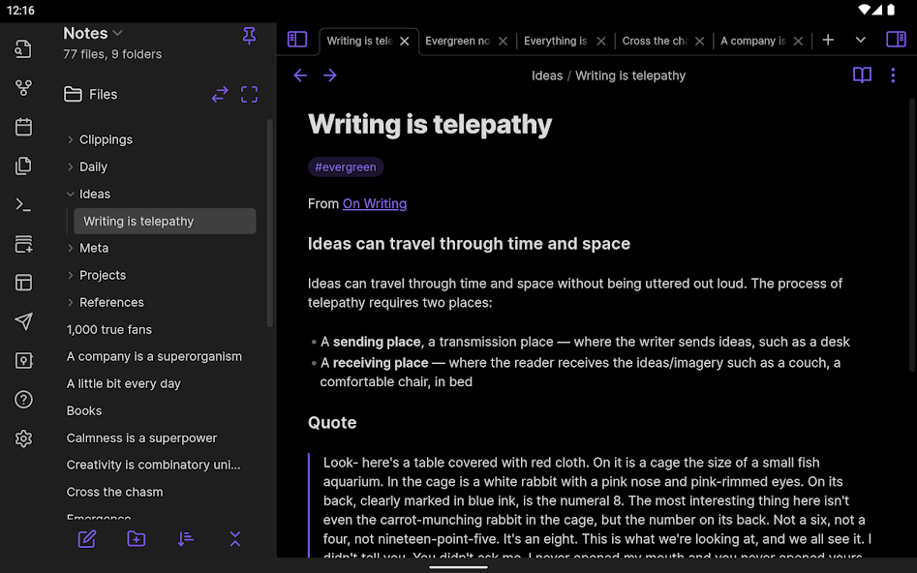Pin the Notes sidebar panel
Screen dimensions: 917x573
(x=249, y=36)
